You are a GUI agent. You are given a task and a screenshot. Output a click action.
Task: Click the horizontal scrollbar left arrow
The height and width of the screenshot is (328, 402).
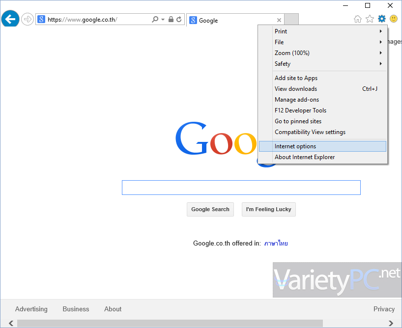coord(11,323)
